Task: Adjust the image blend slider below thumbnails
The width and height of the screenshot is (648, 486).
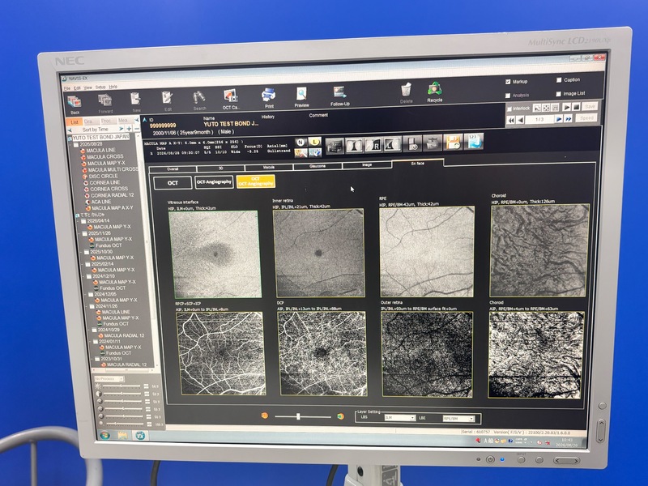Action: [302, 416]
